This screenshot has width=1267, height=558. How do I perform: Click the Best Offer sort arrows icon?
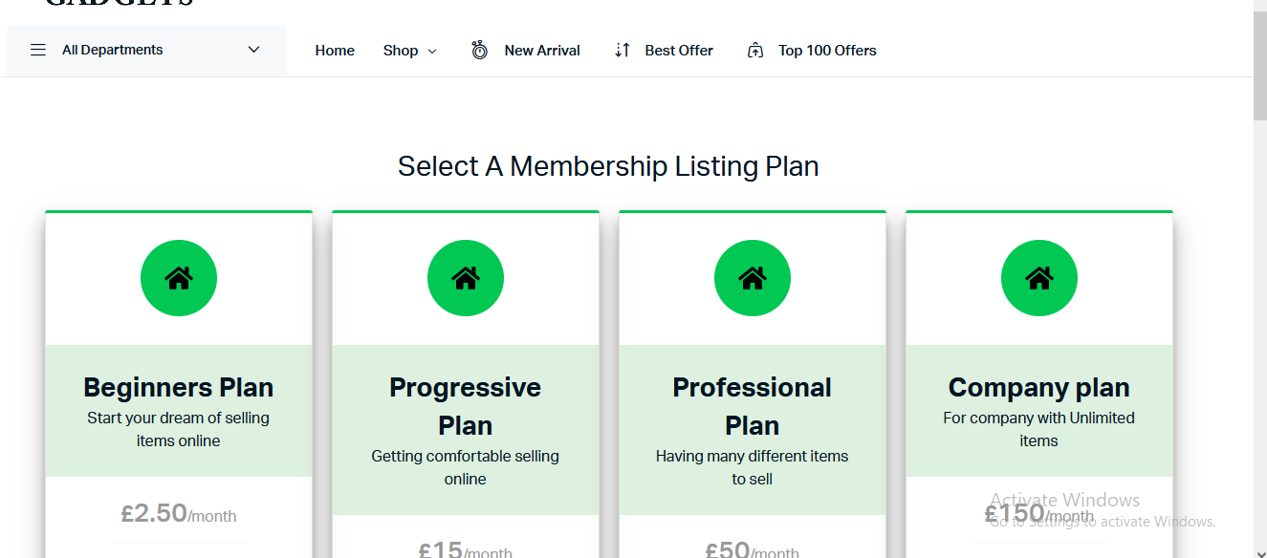623,51
